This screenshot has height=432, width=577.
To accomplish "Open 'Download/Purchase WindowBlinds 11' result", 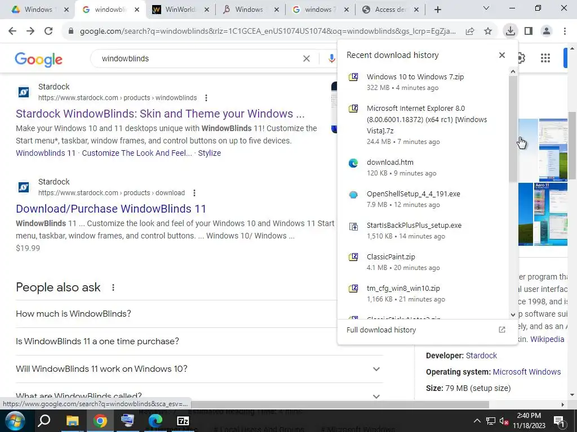I will pyautogui.click(x=111, y=209).
